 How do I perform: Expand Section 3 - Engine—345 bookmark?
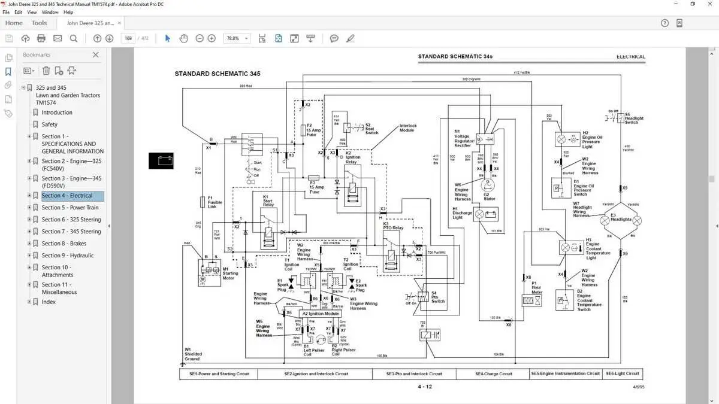pos(29,178)
